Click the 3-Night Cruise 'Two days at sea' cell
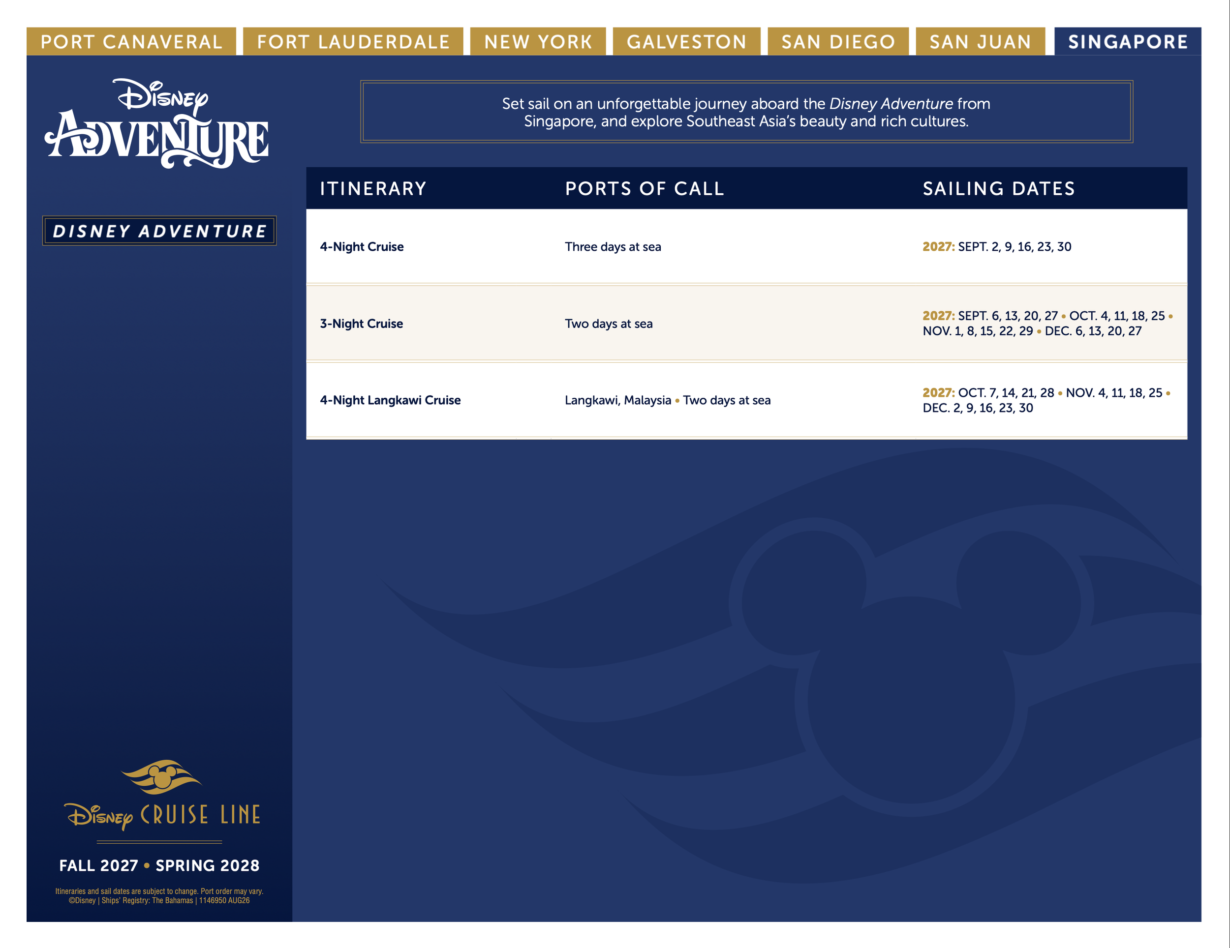The image size is (1230, 948). click(x=608, y=324)
